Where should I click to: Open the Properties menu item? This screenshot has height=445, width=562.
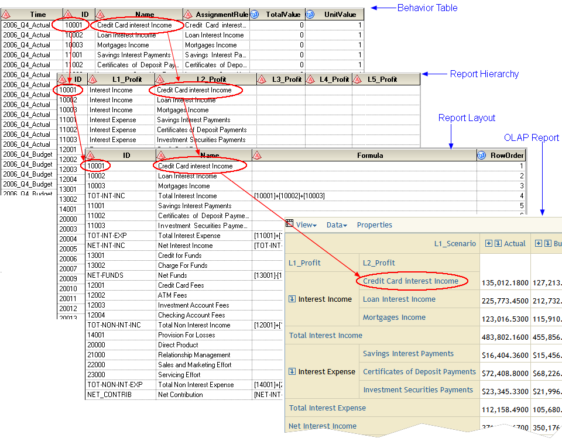point(375,225)
